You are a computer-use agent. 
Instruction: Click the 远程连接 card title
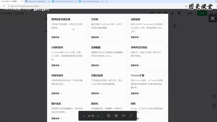pos(135,19)
